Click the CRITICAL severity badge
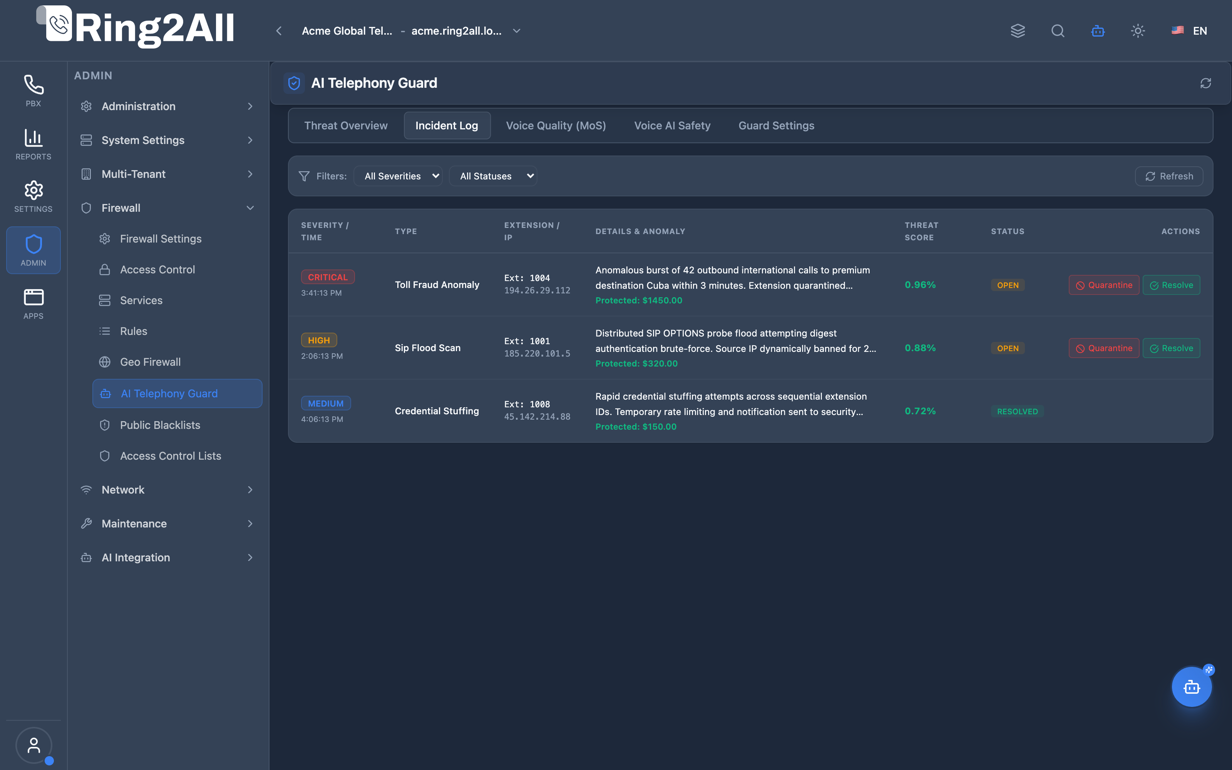Viewport: 1232px width, 770px height. 328,277
